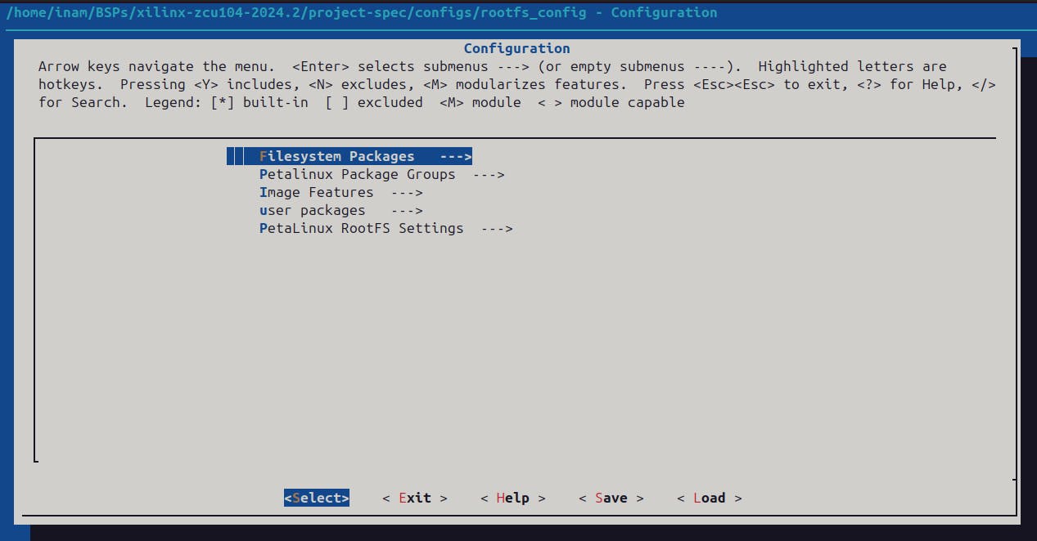Viewport: 1037px width, 541px height.
Task: Choose the Image Features menu entry
Action: point(316,192)
